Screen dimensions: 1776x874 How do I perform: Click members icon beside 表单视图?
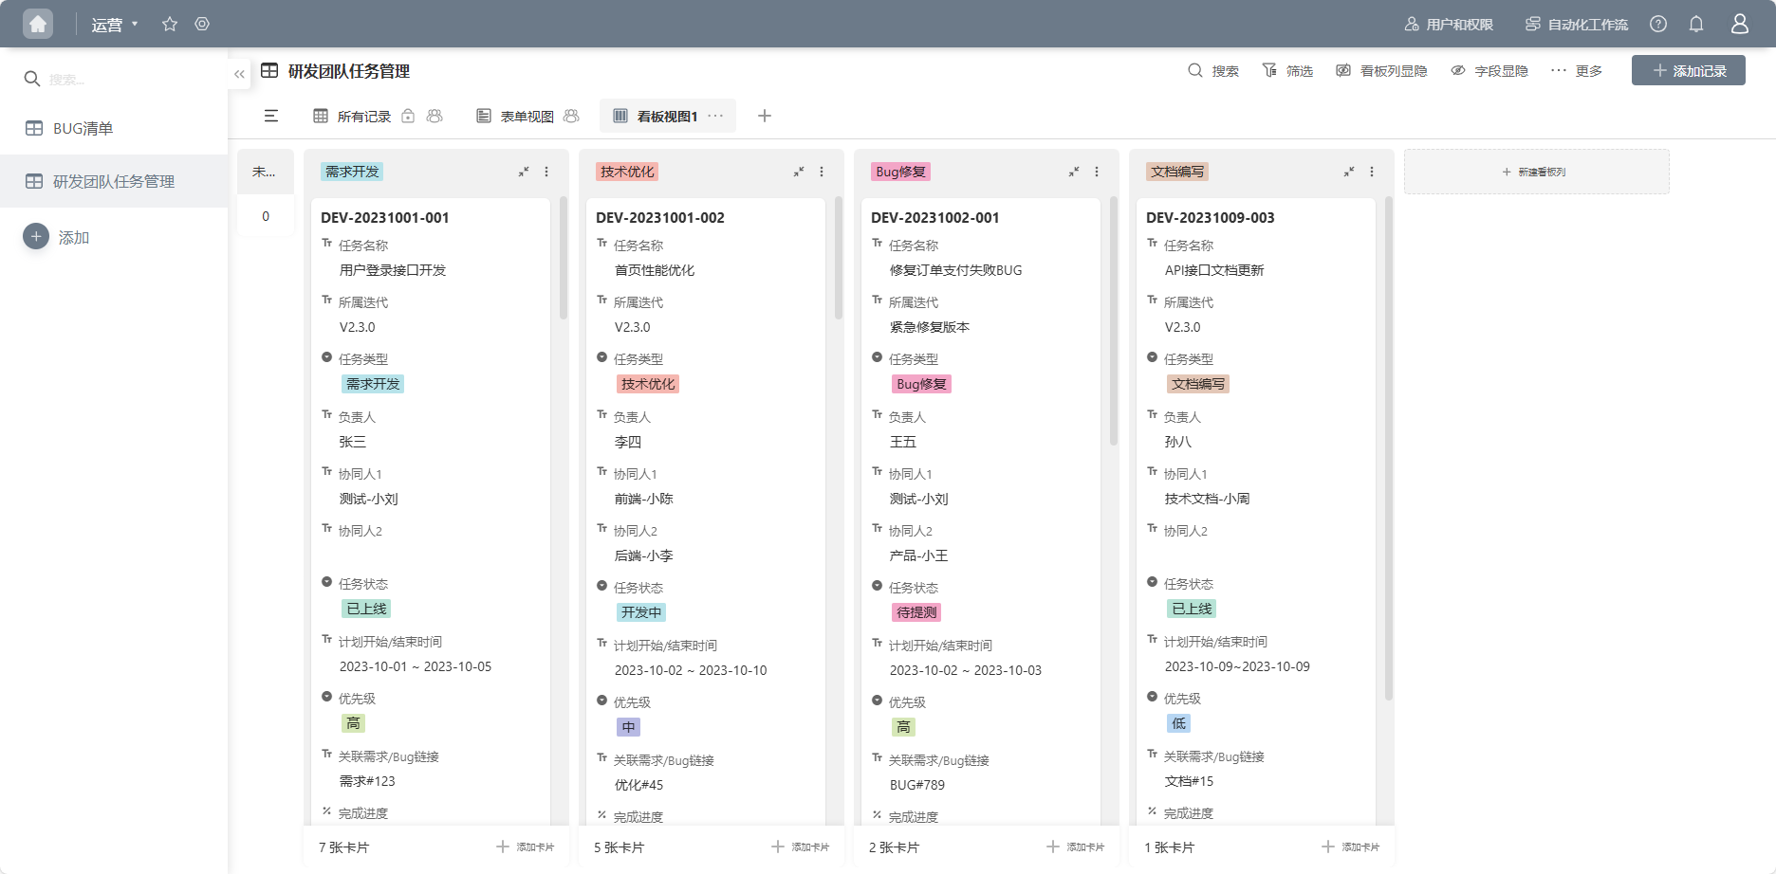(571, 116)
